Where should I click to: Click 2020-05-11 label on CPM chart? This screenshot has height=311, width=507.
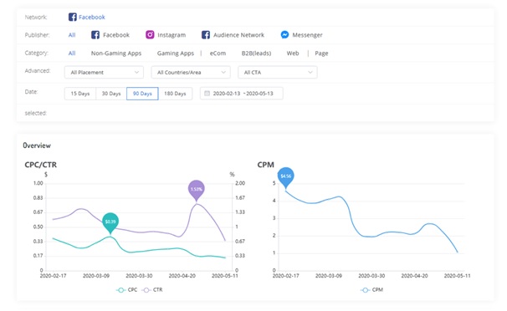(x=457, y=276)
